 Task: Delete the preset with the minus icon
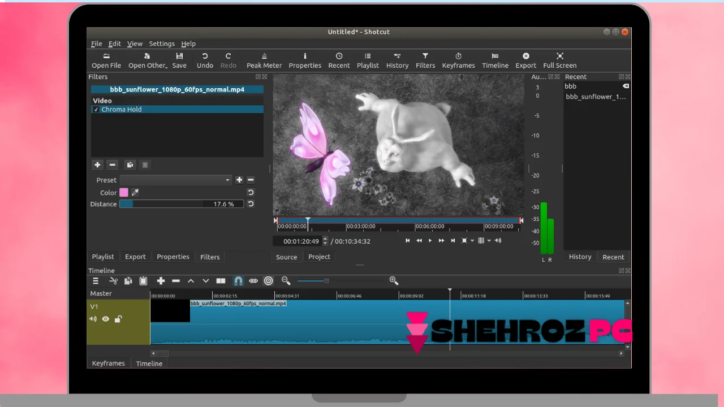click(x=251, y=180)
